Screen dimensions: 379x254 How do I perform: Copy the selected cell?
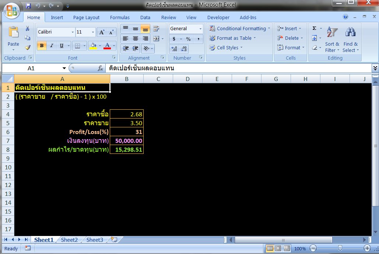(27, 38)
